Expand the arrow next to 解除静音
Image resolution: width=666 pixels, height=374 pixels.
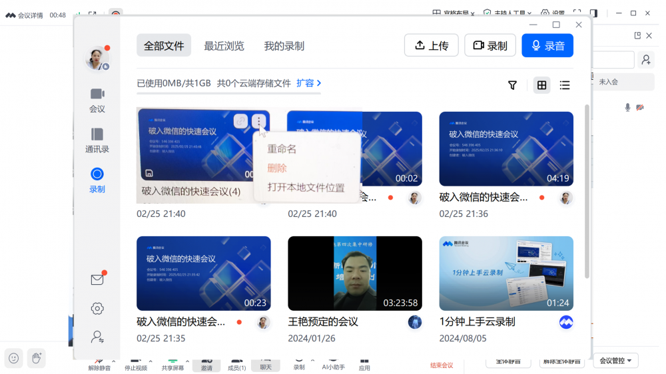tap(113, 362)
